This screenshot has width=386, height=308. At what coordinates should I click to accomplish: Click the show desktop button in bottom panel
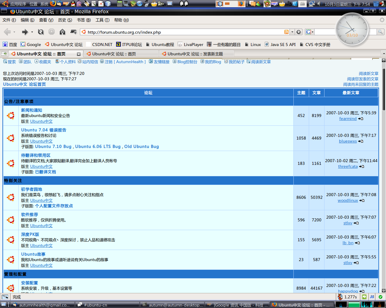[3, 304]
